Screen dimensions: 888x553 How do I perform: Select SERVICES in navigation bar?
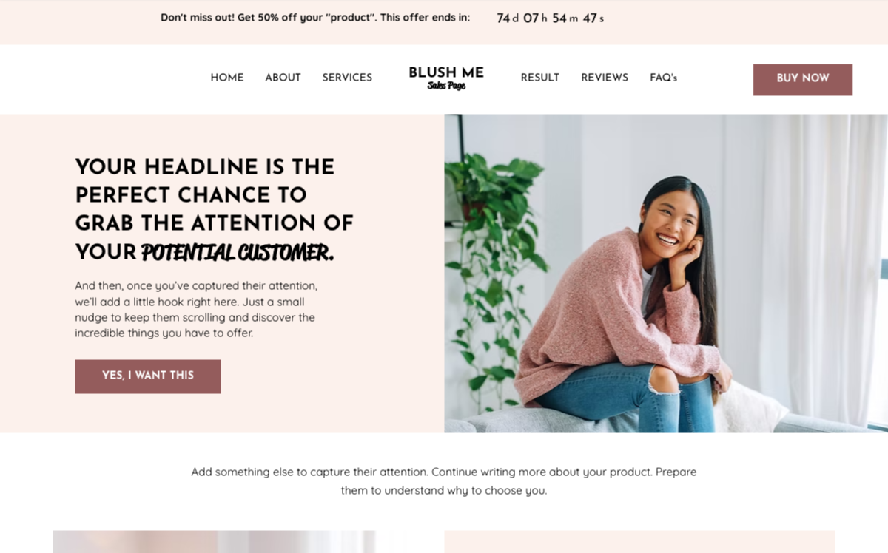347,78
